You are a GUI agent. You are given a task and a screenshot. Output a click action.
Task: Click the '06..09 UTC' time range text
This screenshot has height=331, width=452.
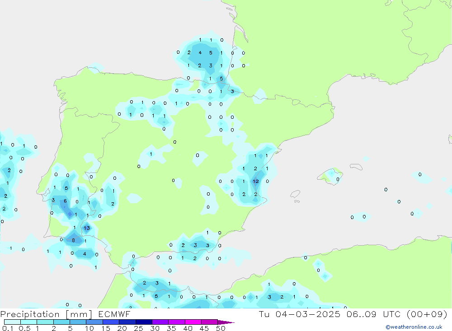pos(374,314)
